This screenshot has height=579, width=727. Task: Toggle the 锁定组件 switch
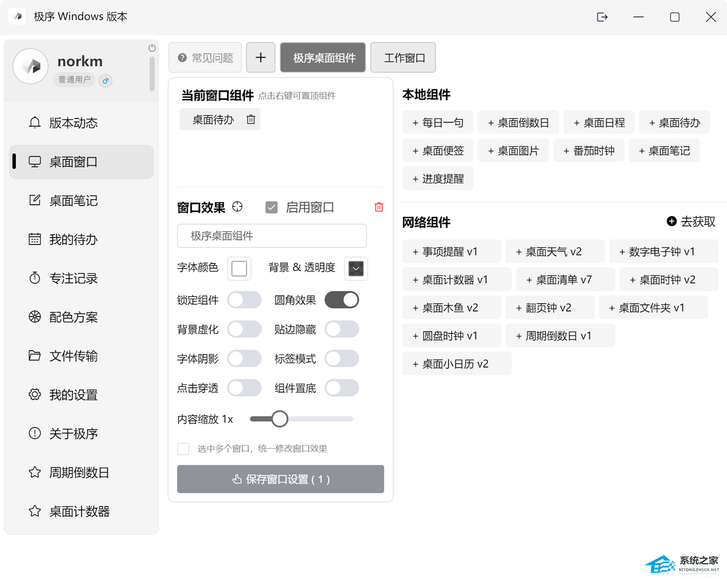[x=244, y=300]
